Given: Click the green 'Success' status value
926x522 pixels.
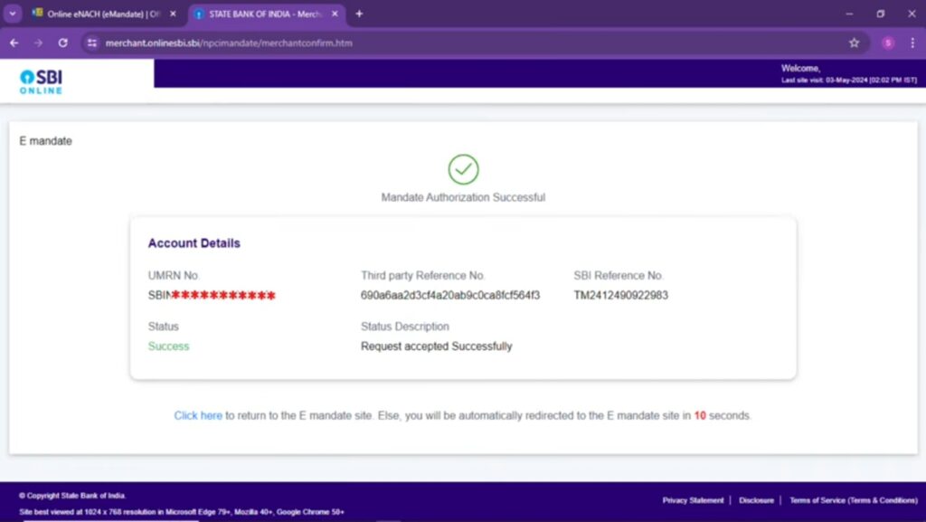Looking at the screenshot, I should [168, 346].
